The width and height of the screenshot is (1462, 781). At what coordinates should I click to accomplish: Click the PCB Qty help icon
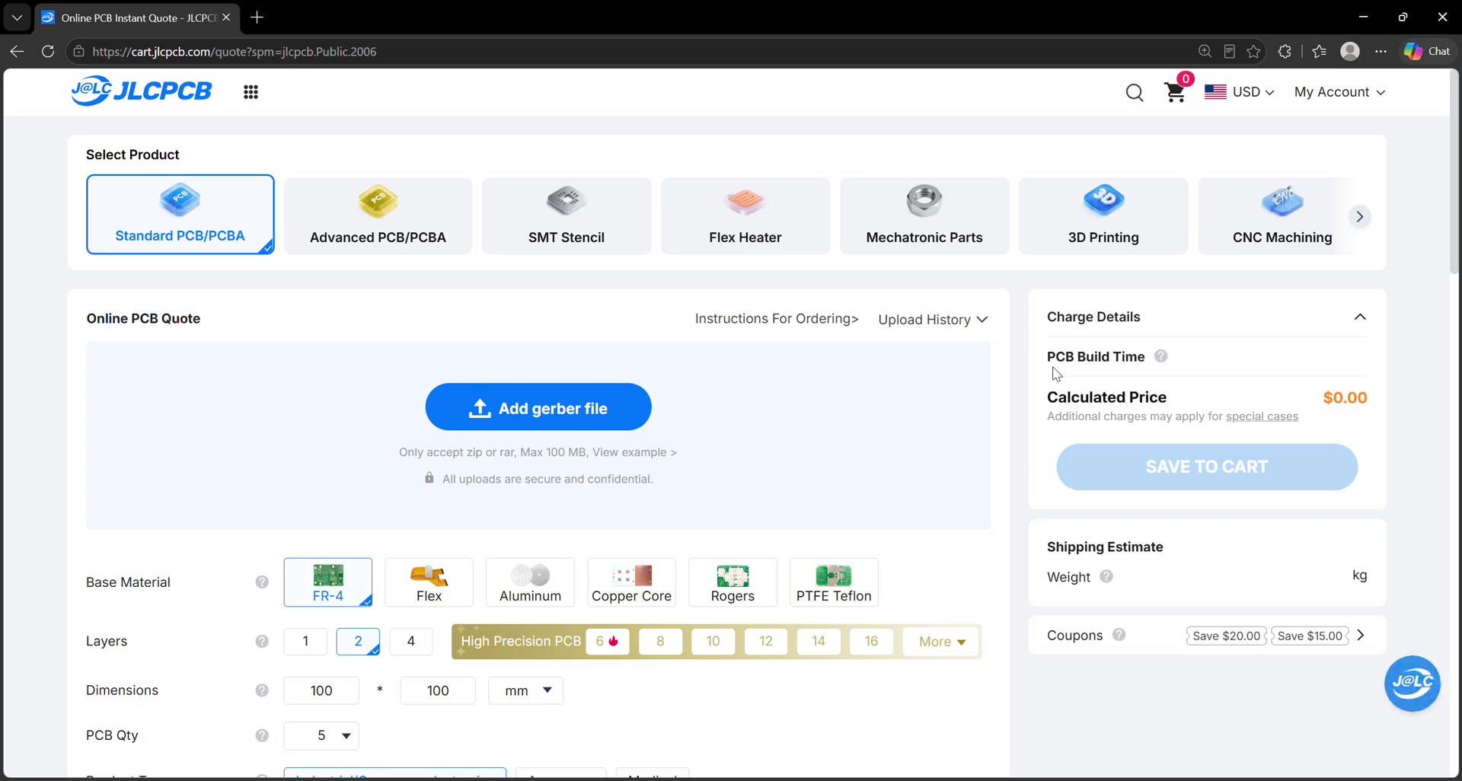(262, 735)
